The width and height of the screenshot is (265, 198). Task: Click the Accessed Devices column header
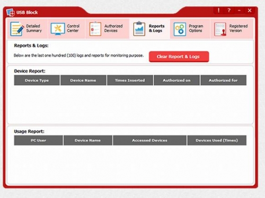coord(149,140)
